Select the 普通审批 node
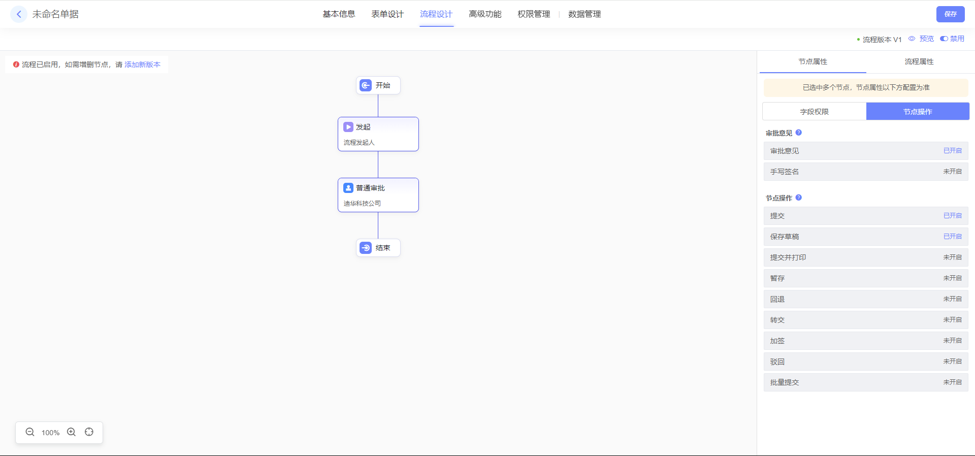975x456 pixels. coord(378,195)
